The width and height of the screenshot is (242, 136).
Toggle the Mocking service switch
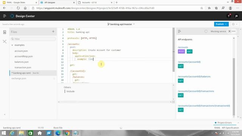206,31
